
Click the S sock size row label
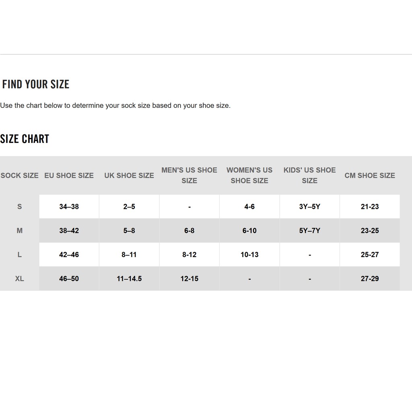tap(19, 207)
